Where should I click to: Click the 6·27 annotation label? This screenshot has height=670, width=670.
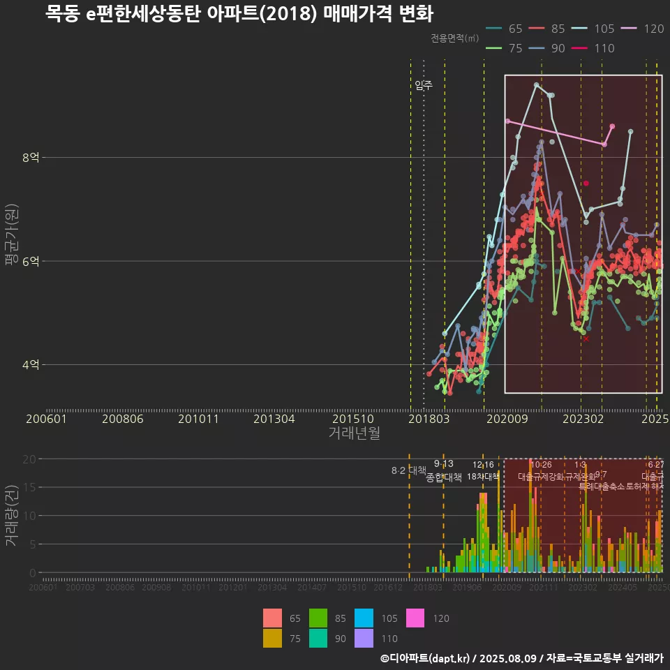(656, 465)
